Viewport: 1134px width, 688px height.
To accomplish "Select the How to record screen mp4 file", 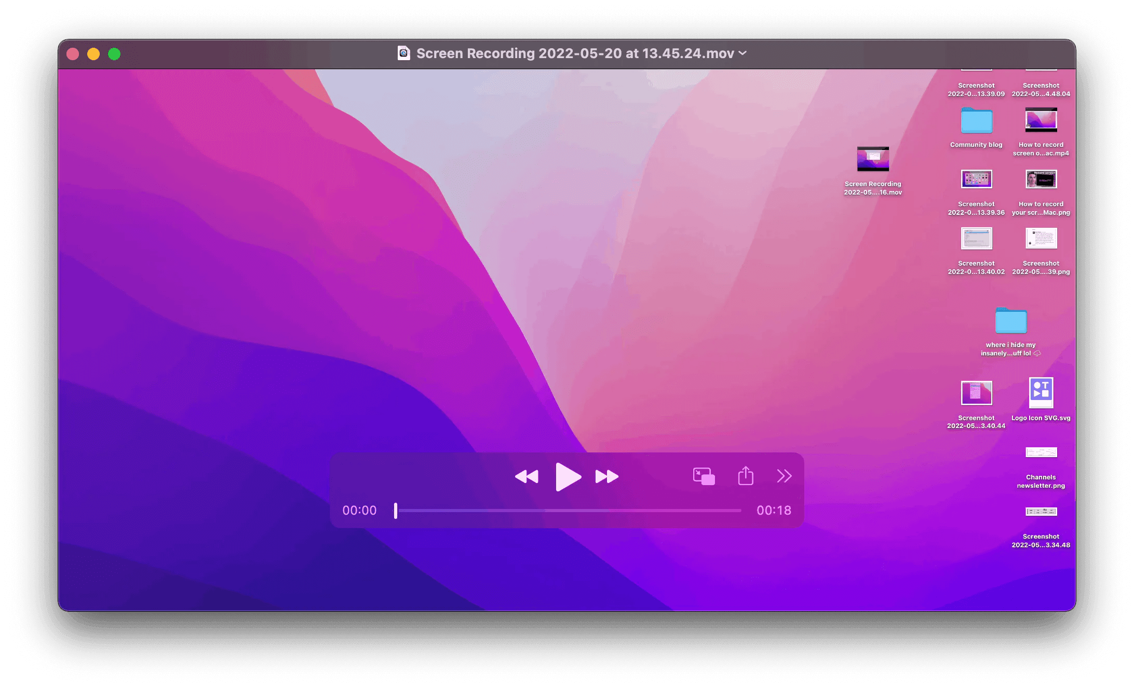I will point(1041,120).
